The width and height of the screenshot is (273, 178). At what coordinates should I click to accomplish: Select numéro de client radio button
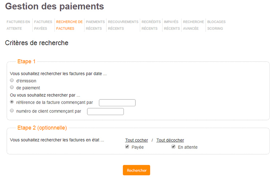pos(12,111)
